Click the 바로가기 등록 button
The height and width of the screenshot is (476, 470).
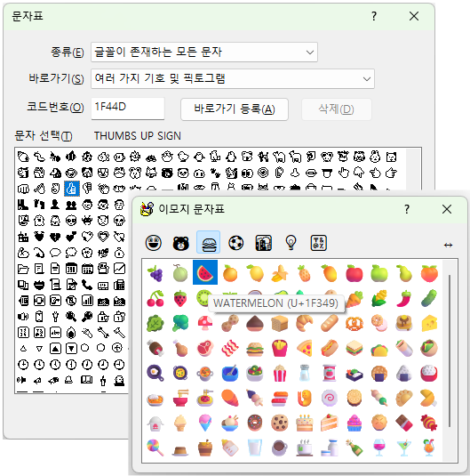234,109
